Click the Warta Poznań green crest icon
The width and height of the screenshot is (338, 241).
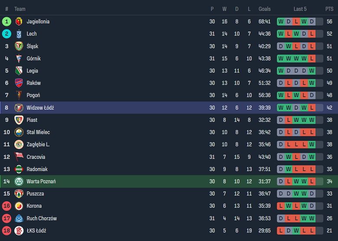pos(19,181)
